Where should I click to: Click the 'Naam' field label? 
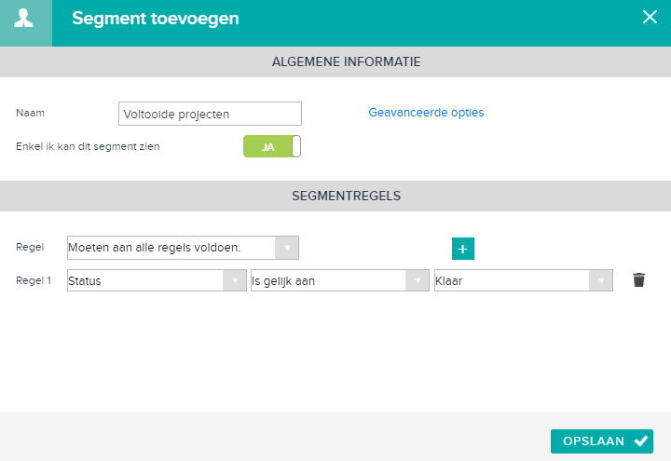[x=30, y=113]
